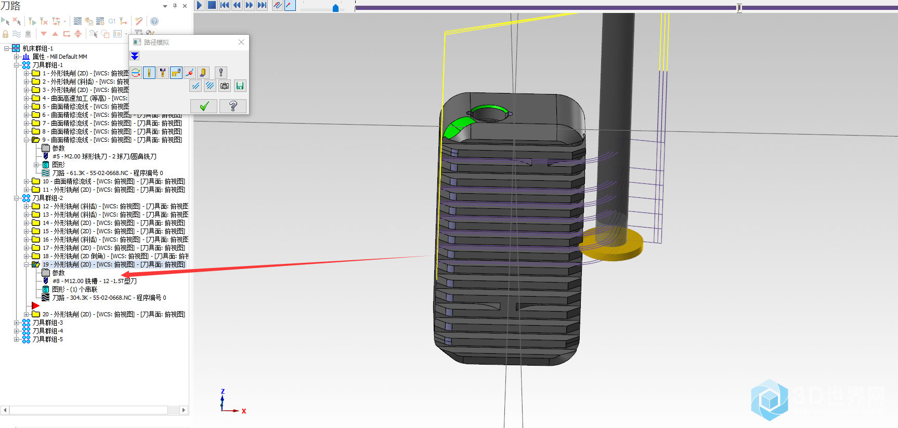Screen dimensions: 898x428
Task: Toggle display with color codes button
Action: pyautogui.click(x=136, y=73)
